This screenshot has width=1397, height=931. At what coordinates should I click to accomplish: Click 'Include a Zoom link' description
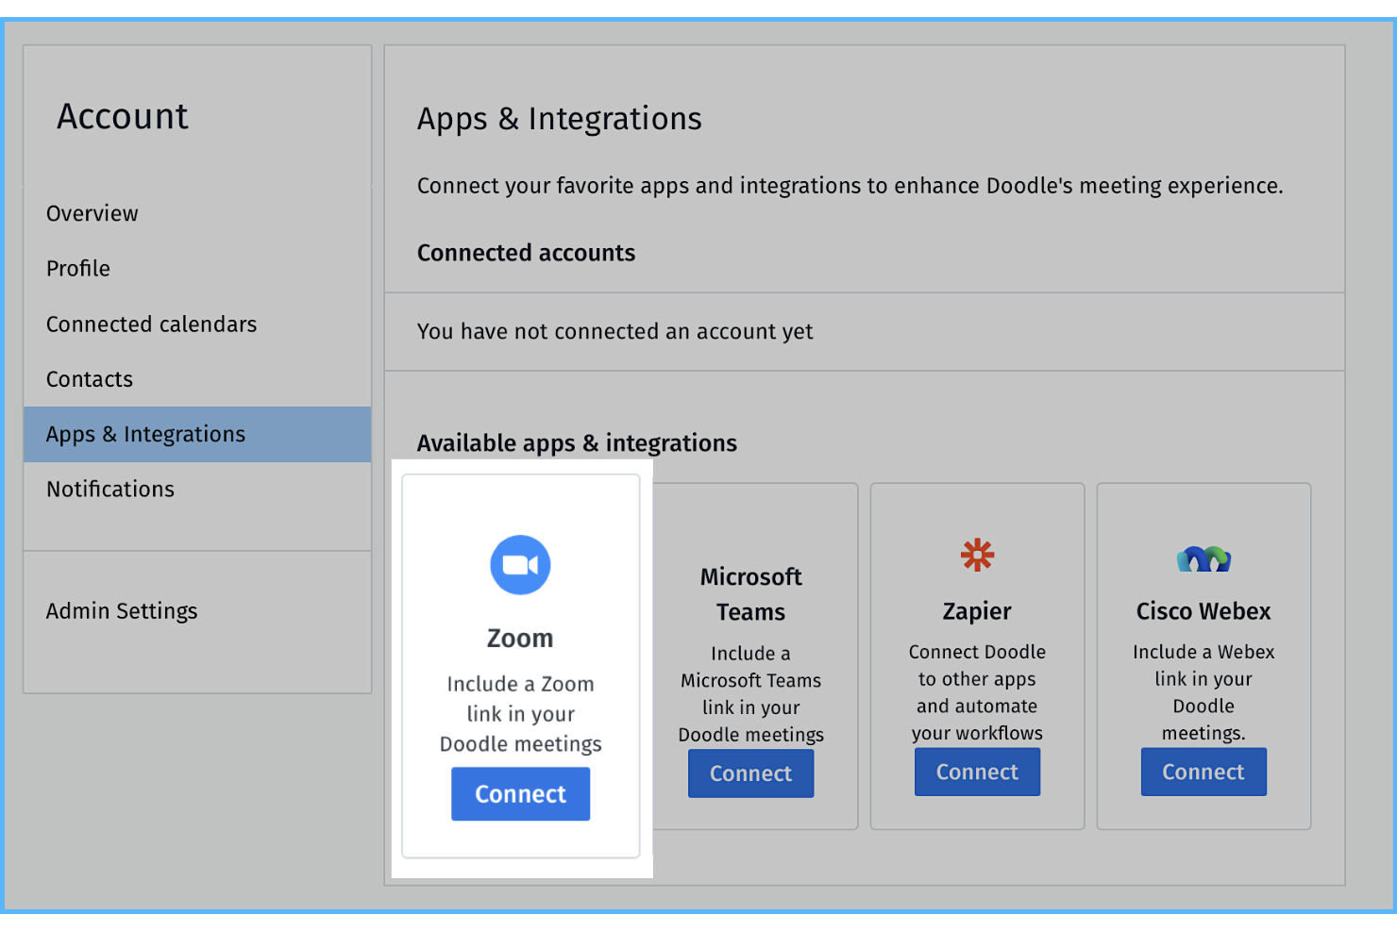(521, 714)
